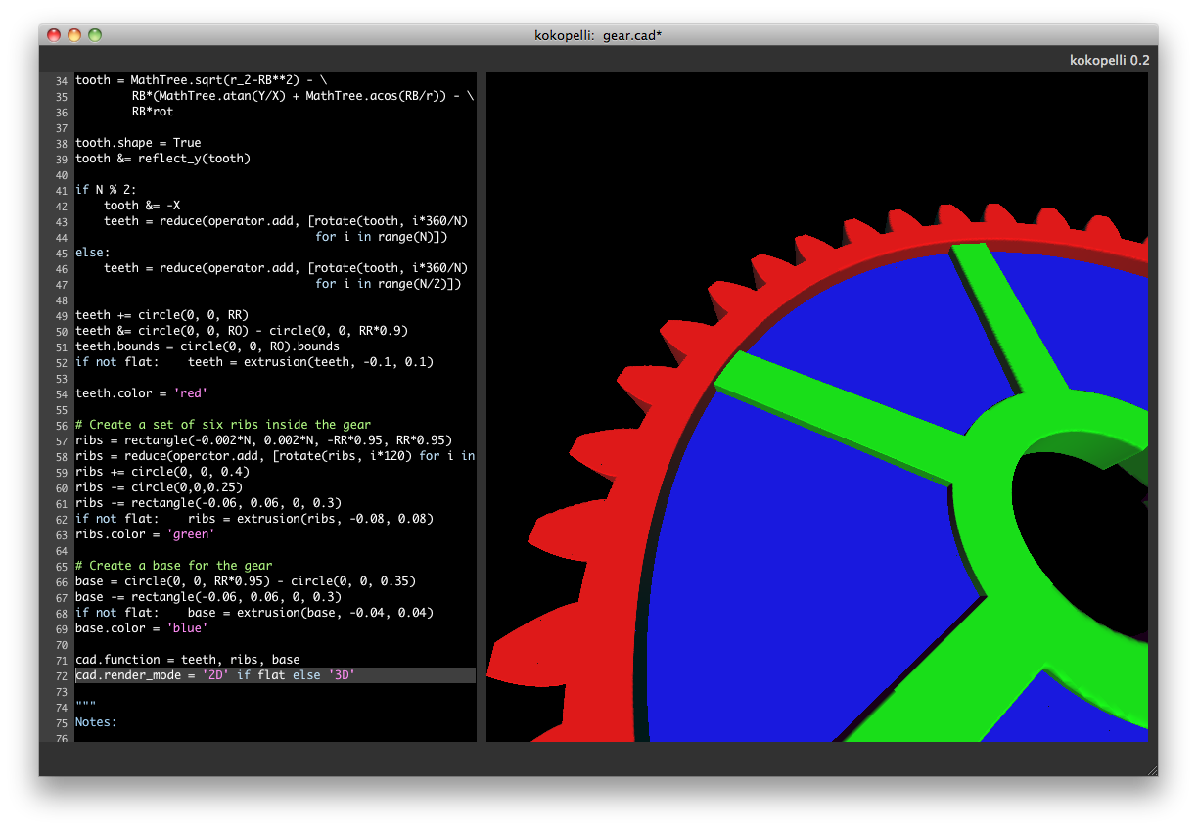Click line 39 'tooth &= reflect_y(tooth)'
The image size is (1197, 830).
tap(162, 159)
